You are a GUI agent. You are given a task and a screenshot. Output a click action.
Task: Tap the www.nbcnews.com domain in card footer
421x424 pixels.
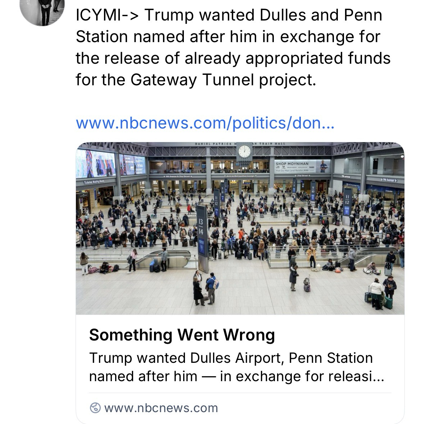(161, 408)
